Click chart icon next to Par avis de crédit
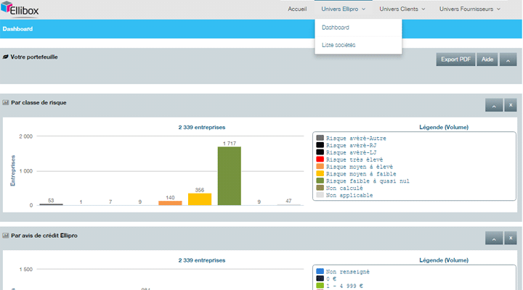Screen dimensions: 523x290 point(6,236)
